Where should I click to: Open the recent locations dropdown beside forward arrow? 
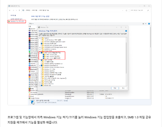tap(16, 10)
